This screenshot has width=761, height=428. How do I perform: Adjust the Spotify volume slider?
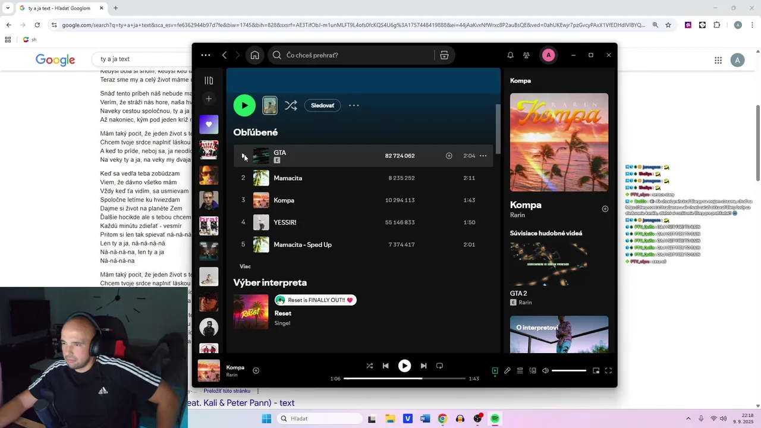[x=569, y=370]
